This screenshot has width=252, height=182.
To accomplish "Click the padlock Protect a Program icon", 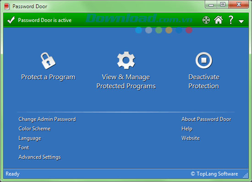I will [x=48, y=61].
